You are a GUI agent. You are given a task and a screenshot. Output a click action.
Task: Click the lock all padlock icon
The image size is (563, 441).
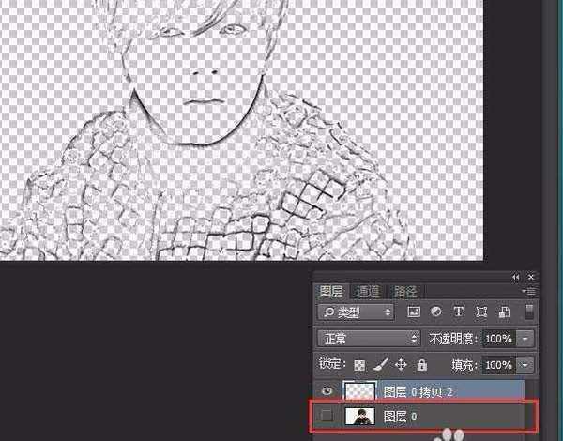tap(421, 364)
